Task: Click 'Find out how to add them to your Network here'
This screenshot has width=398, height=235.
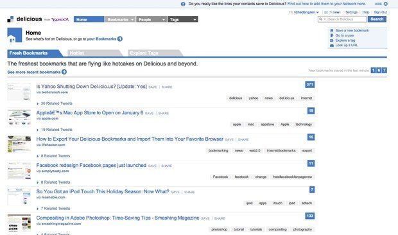Action: click(x=326, y=4)
